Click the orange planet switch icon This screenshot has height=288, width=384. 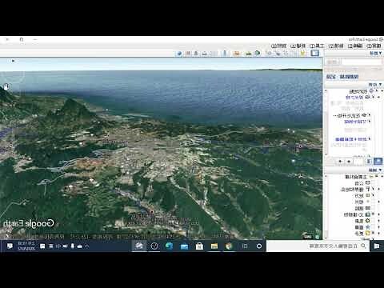click(236, 53)
